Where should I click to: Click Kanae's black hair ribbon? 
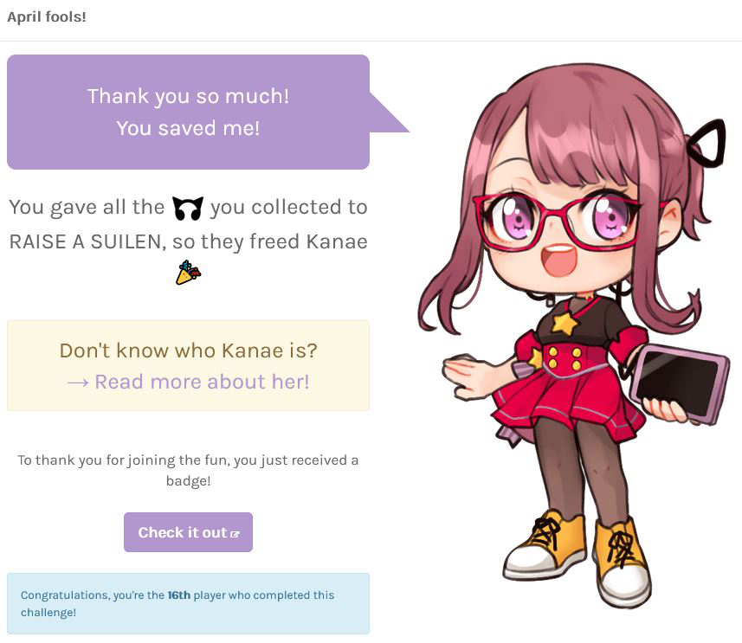pyautogui.click(x=707, y=143)
